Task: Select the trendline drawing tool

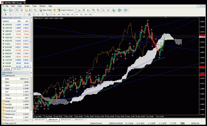Action: [25, 14]
